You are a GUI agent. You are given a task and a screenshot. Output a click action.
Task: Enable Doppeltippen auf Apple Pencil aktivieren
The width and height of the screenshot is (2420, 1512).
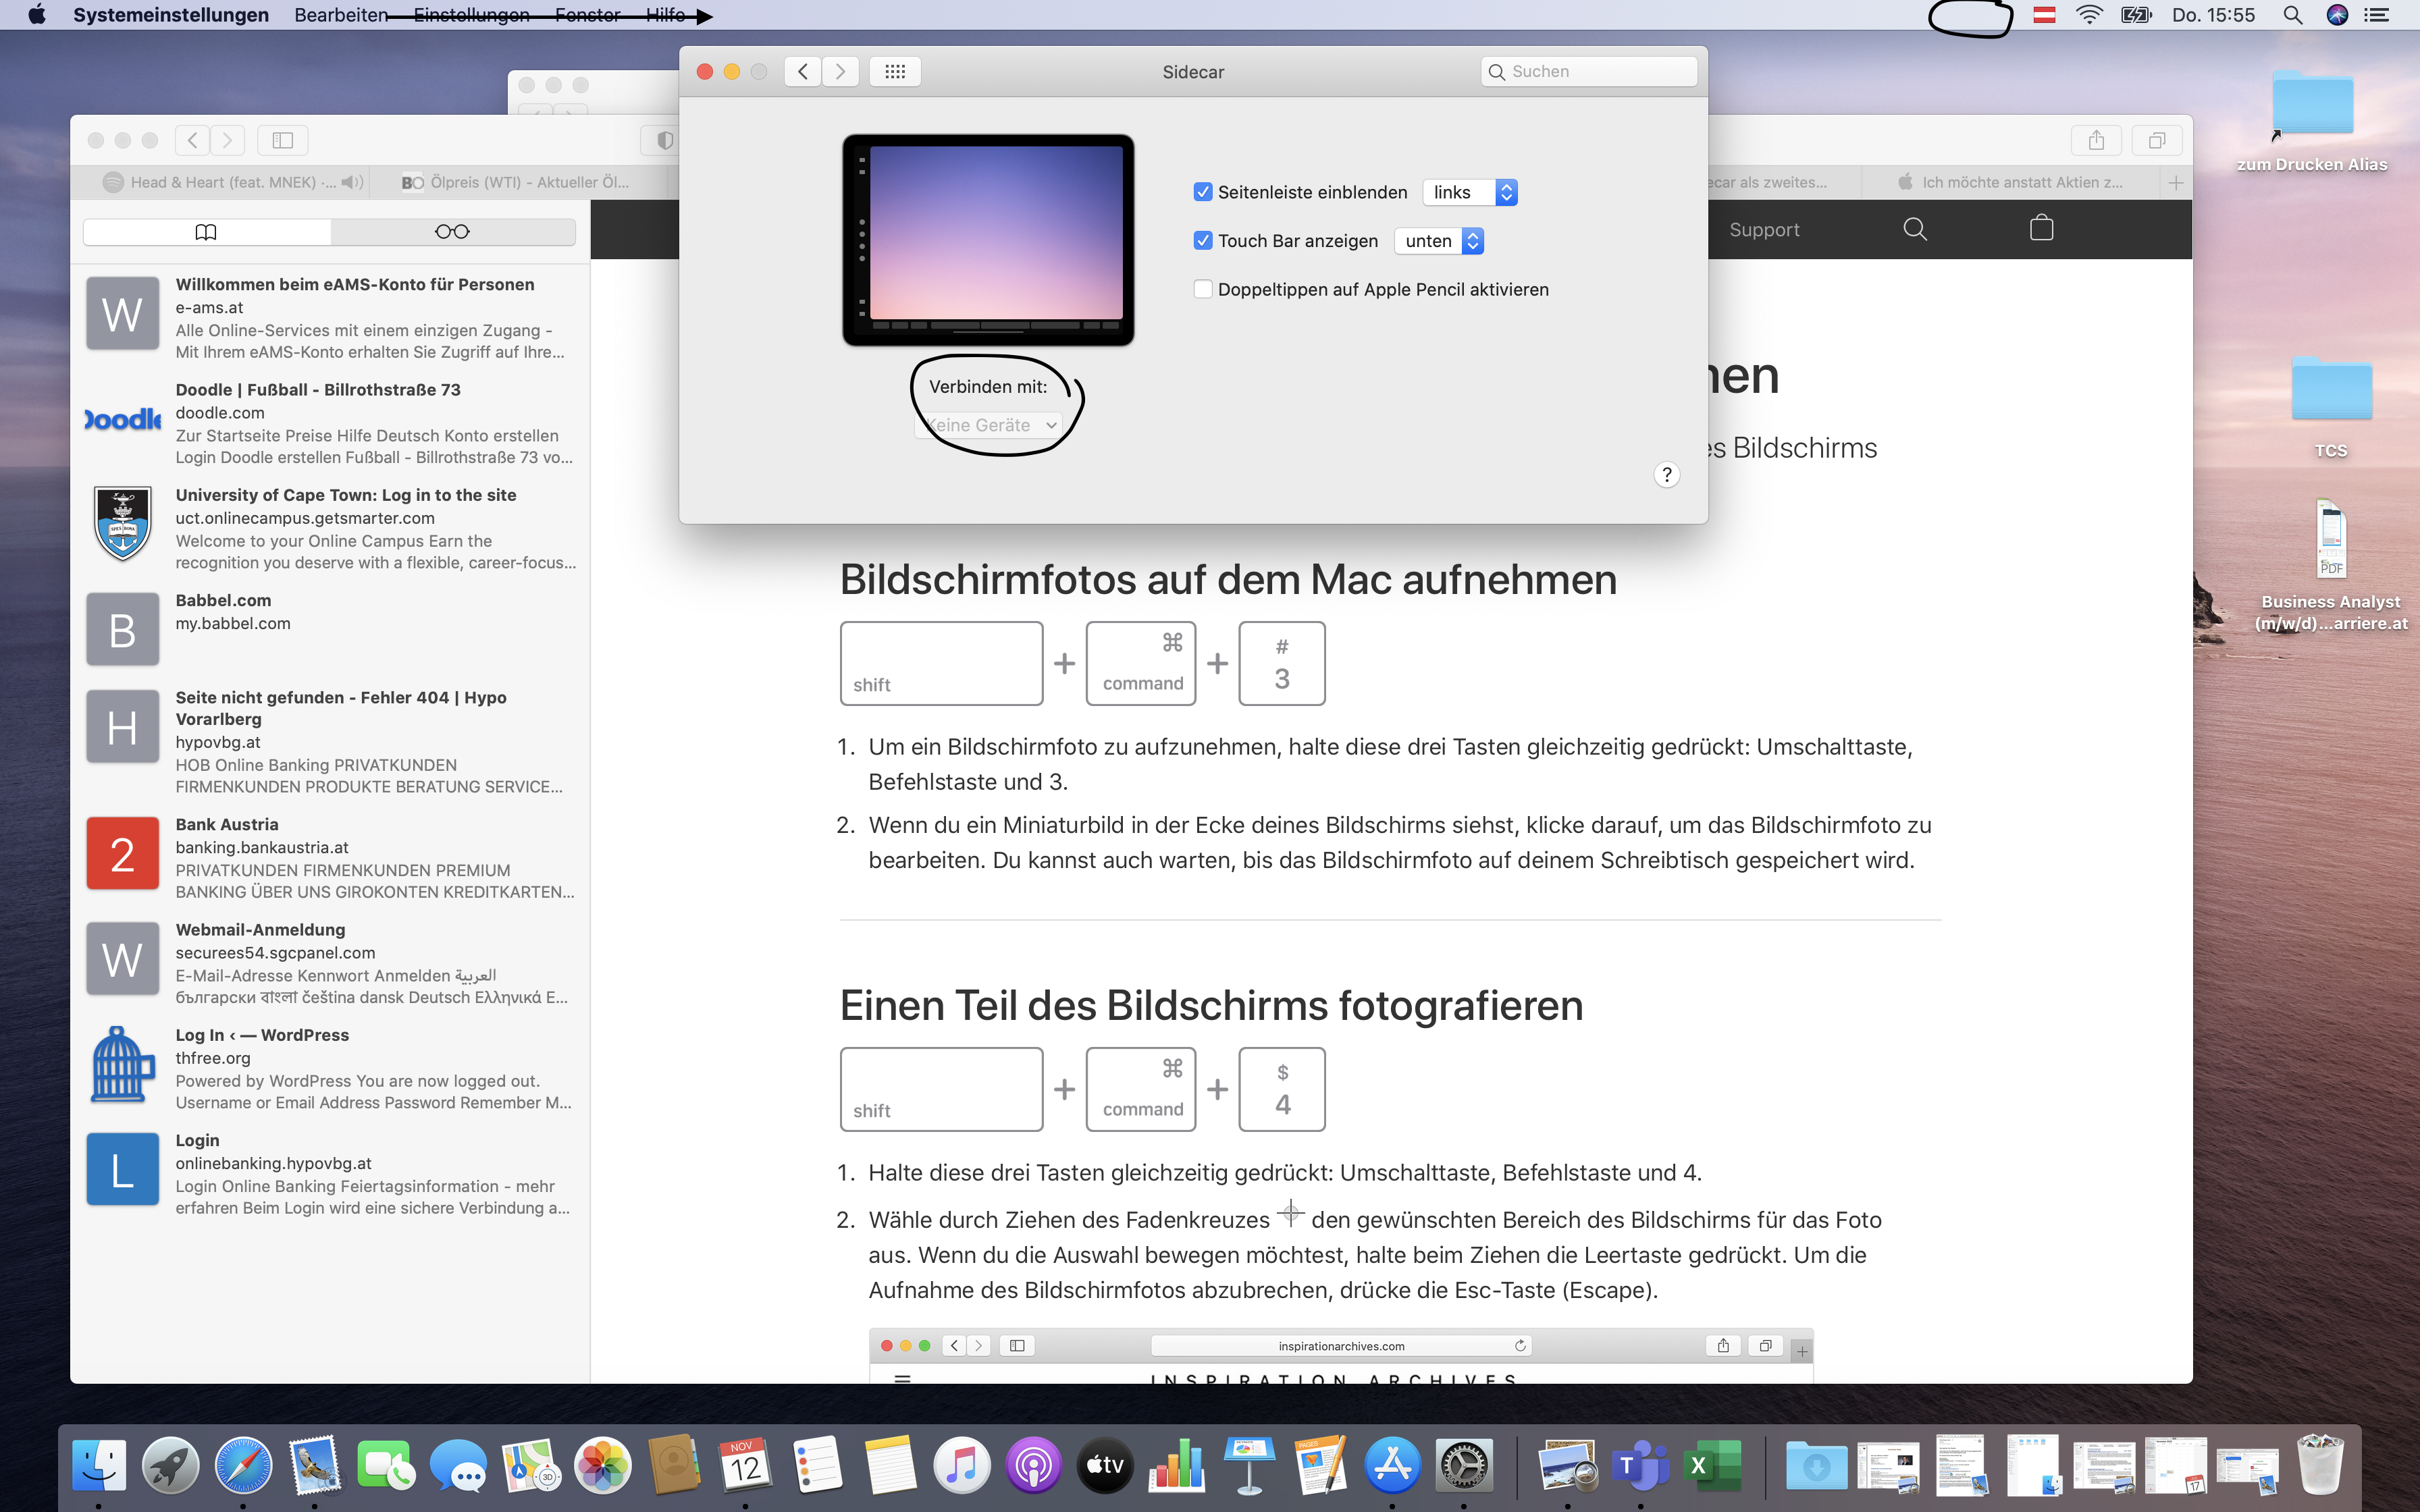[1203, 289]
